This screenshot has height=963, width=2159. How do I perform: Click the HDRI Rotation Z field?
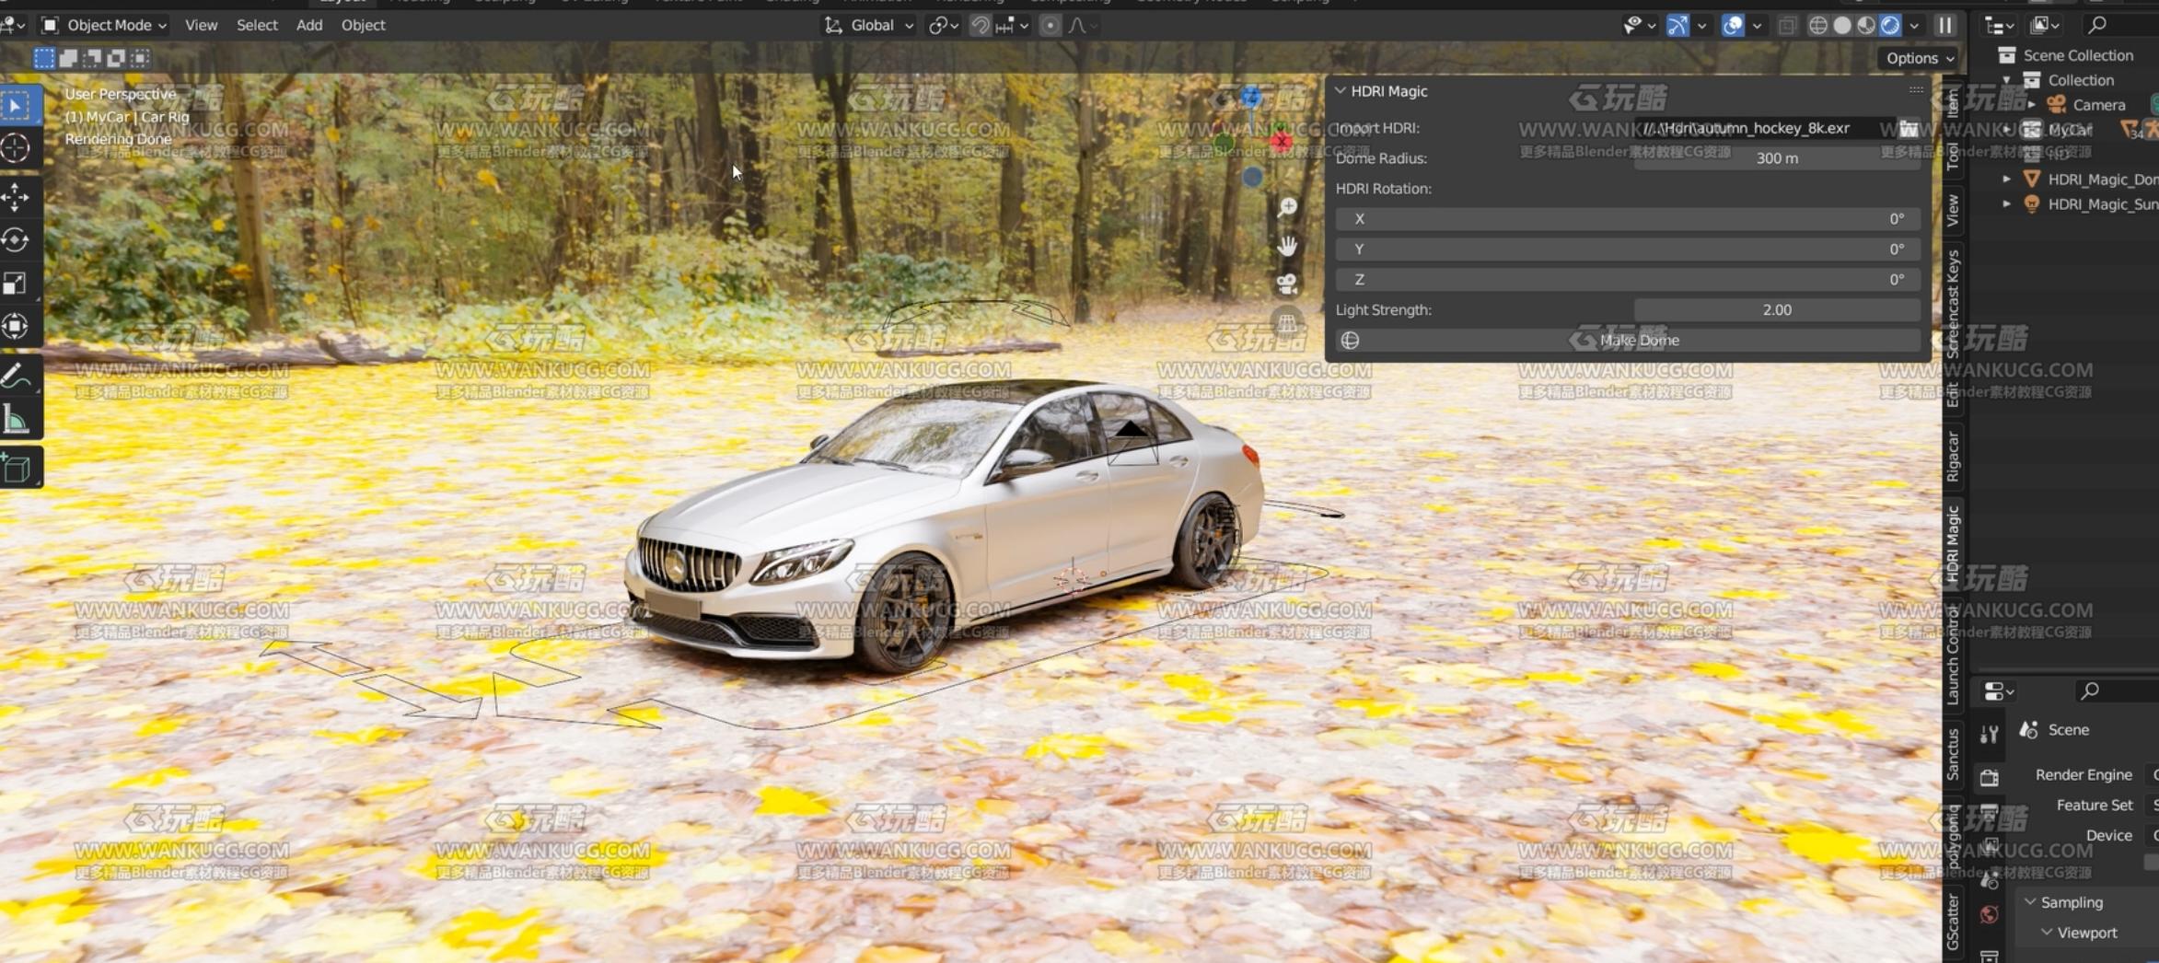tap(1628, 280)
